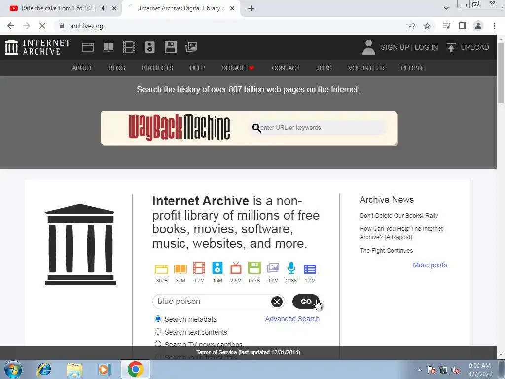This screenshot has height=379, width=505.
Task: Open CONTACT in navigation menu
Action: click(x=286, y=68)
